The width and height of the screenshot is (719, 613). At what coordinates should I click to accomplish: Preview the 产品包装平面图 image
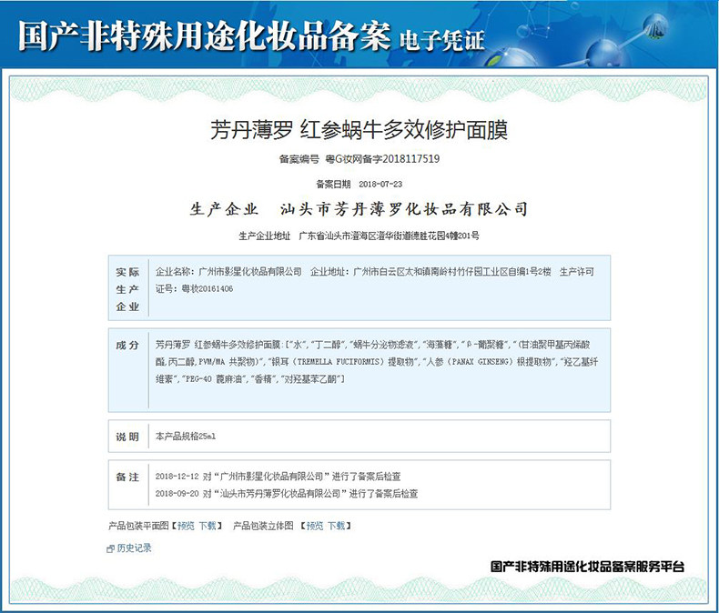186,526
